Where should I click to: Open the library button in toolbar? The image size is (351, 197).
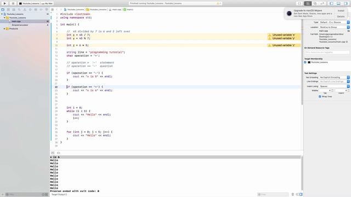[299, 3]
